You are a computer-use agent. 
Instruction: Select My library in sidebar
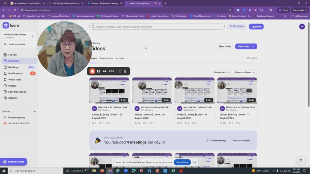coord(19,61)
